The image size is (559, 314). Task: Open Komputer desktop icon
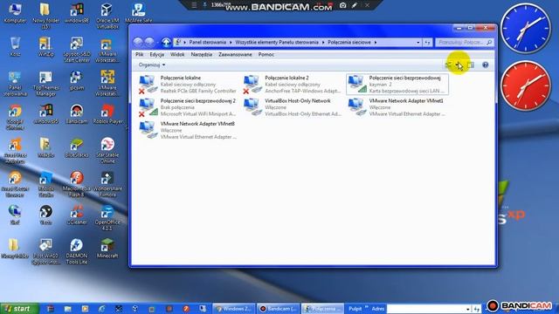click(x=15, y=13)
